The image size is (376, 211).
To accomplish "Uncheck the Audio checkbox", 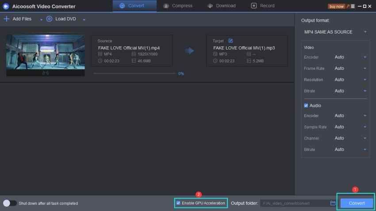I will coord(306,105).
